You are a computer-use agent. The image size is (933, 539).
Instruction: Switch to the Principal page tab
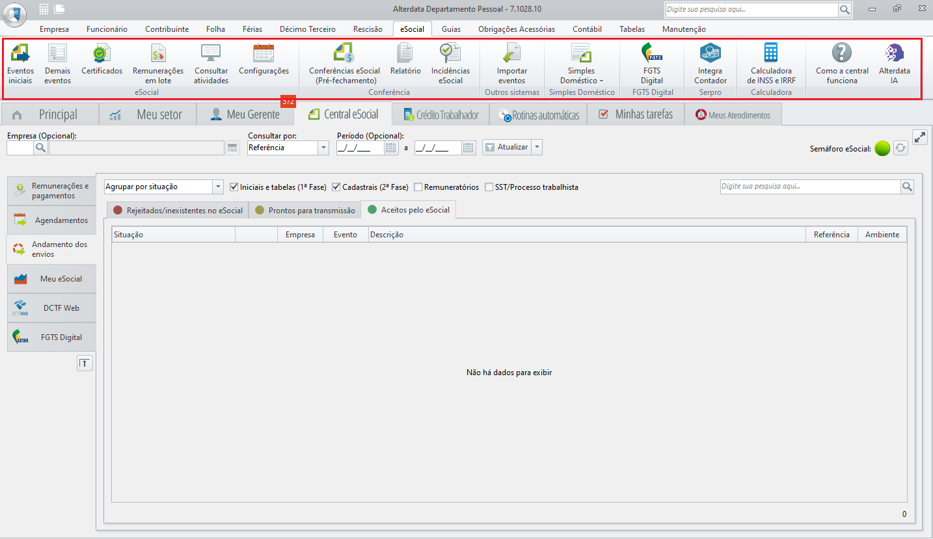[49, 114]
